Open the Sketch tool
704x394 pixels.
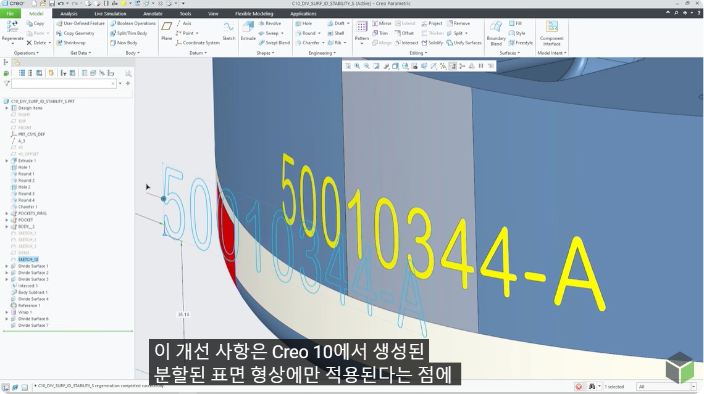[228, 31]
